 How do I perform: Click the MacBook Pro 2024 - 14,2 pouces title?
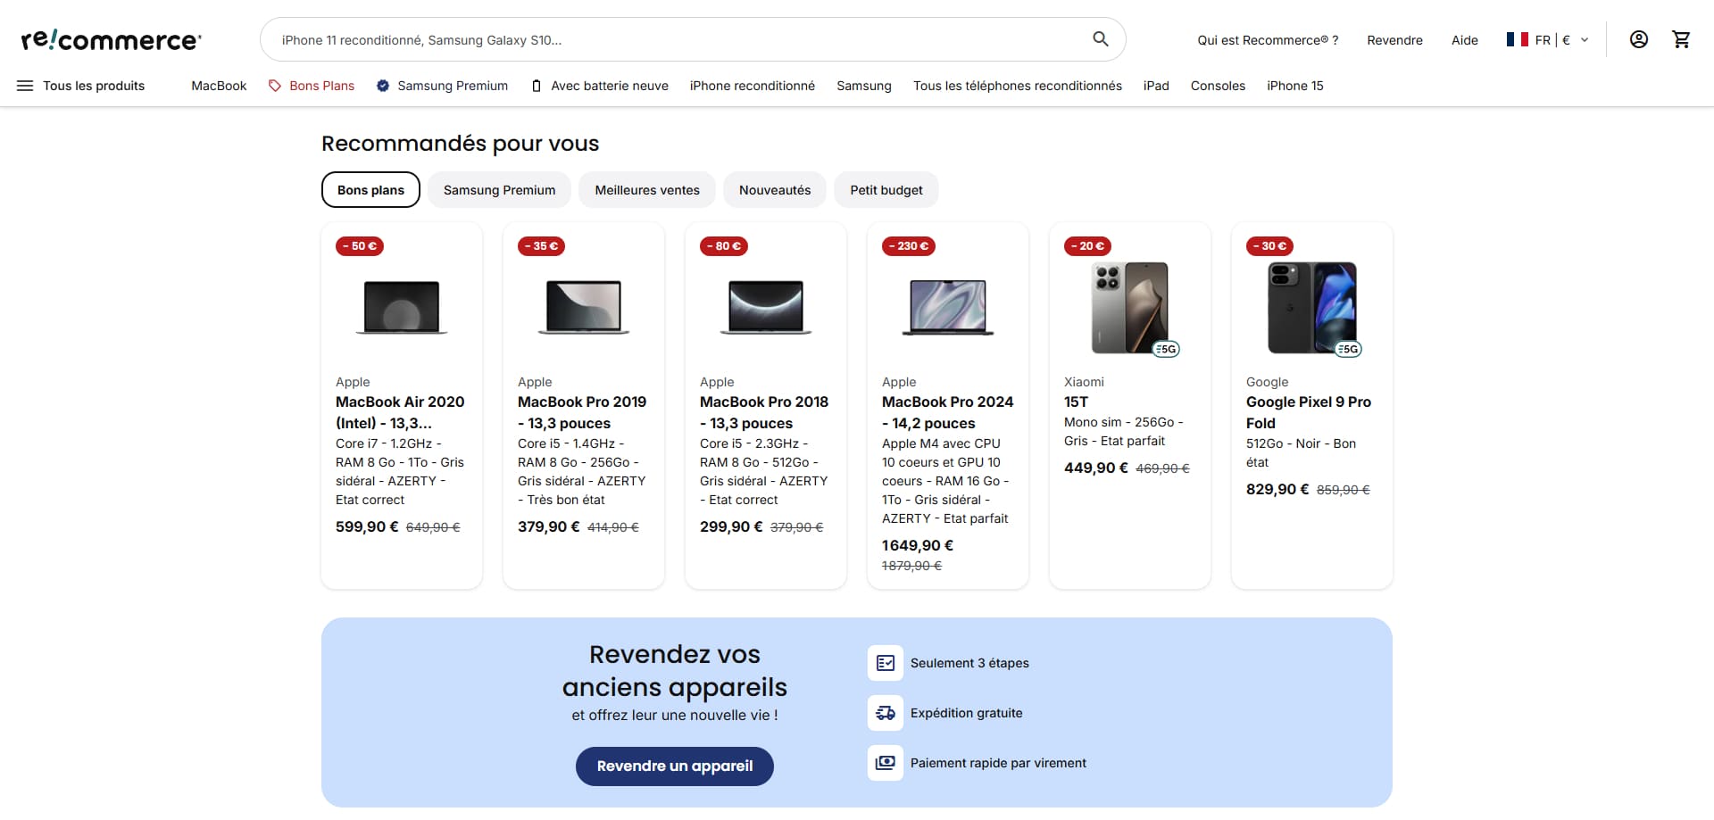point(948,412)
